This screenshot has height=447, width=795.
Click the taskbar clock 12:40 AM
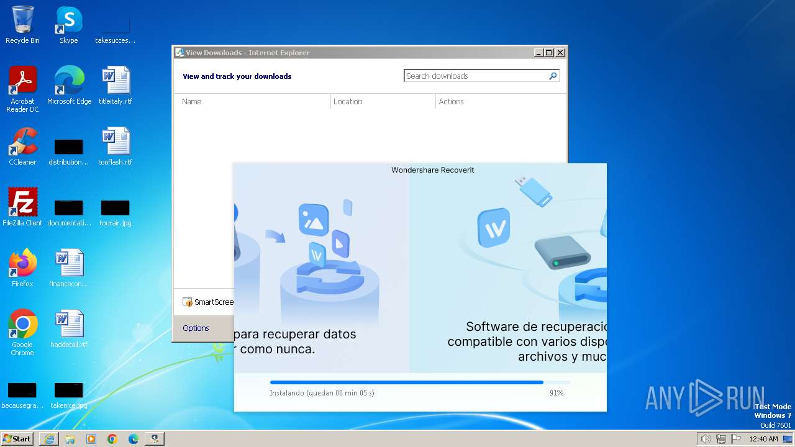pyautogui.click(x=763, y=439)
